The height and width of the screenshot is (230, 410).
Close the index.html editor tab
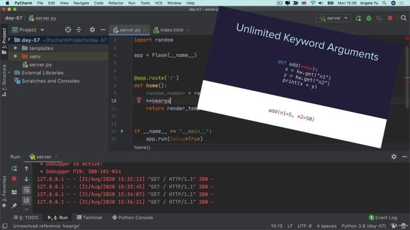point(188,30)
